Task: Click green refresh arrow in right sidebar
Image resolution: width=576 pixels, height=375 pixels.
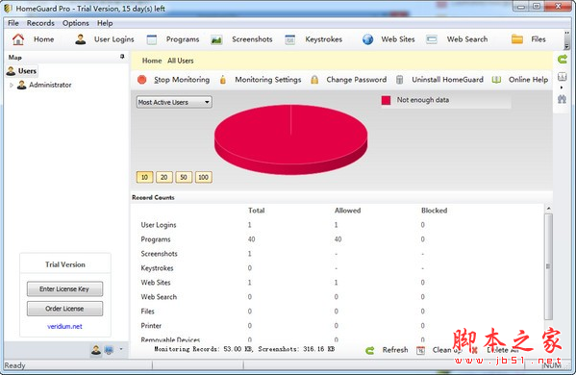Action: 562,59
